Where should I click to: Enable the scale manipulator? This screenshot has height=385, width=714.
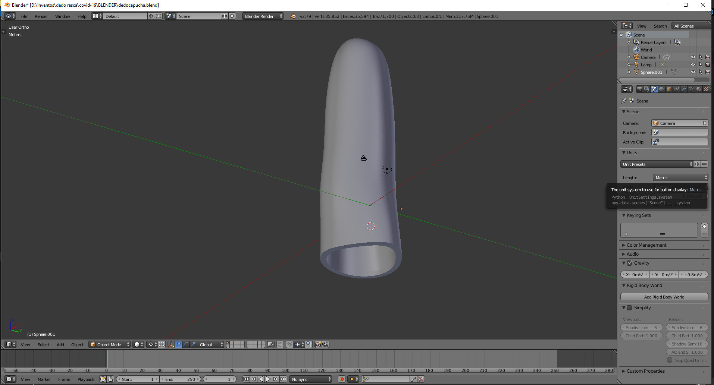point(193,344)
